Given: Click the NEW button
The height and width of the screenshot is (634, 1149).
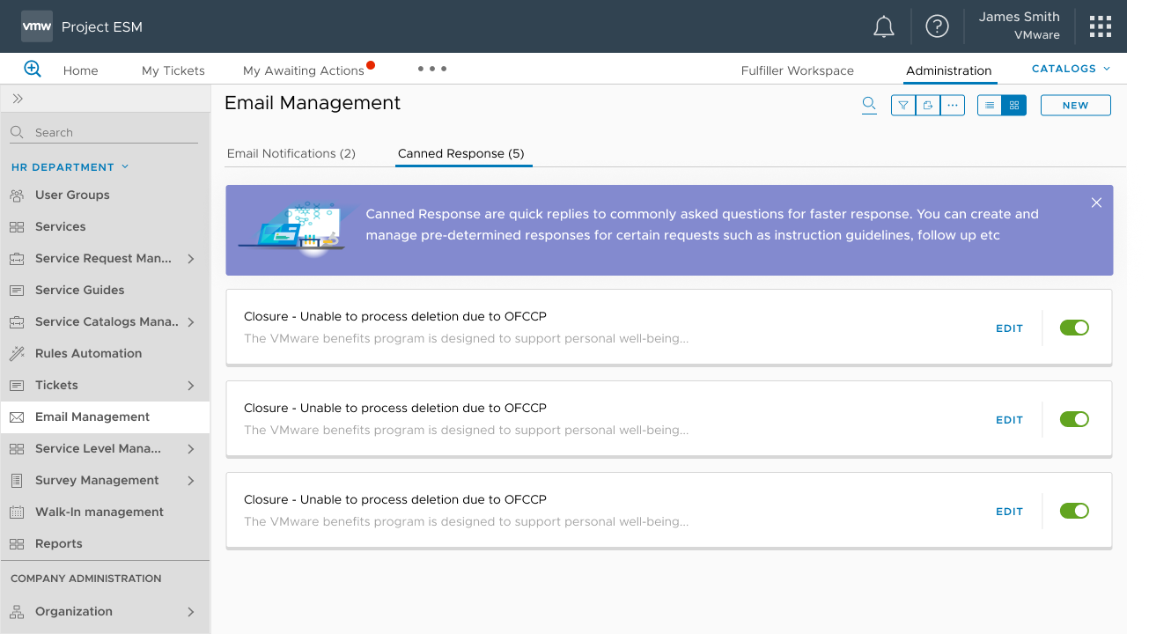Looking at the screenshot, I should pos(1075,104).
